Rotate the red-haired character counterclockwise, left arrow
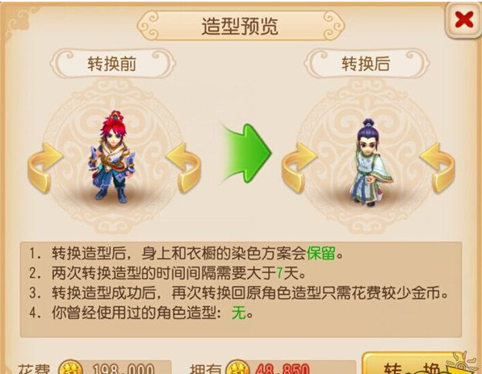 (44, 168)
